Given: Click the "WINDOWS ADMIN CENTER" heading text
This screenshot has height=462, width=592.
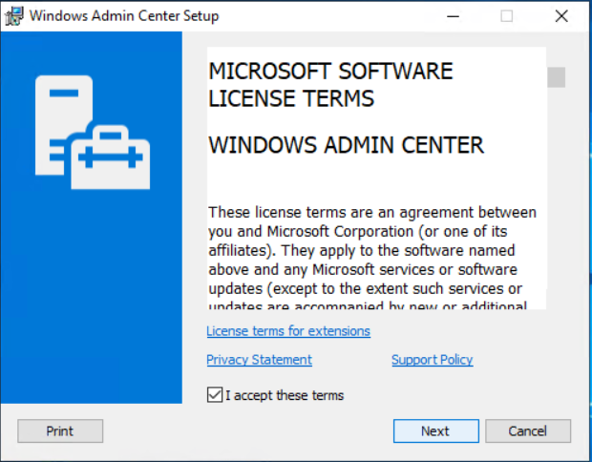Looking at the screenshot, I should (x=346, y=145).
